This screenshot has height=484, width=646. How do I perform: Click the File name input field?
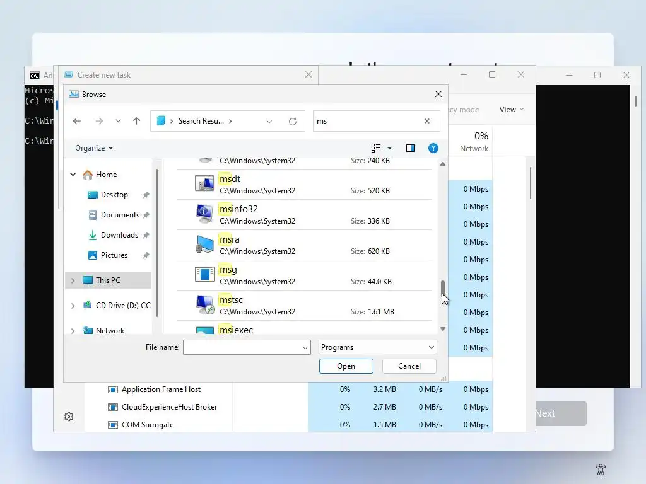pos(242,347)
